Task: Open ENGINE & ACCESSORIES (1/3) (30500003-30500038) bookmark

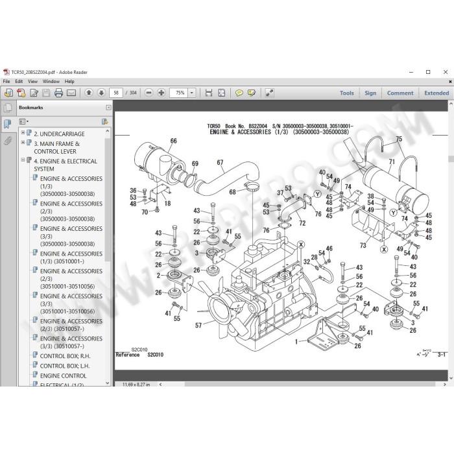Action: 71,186
